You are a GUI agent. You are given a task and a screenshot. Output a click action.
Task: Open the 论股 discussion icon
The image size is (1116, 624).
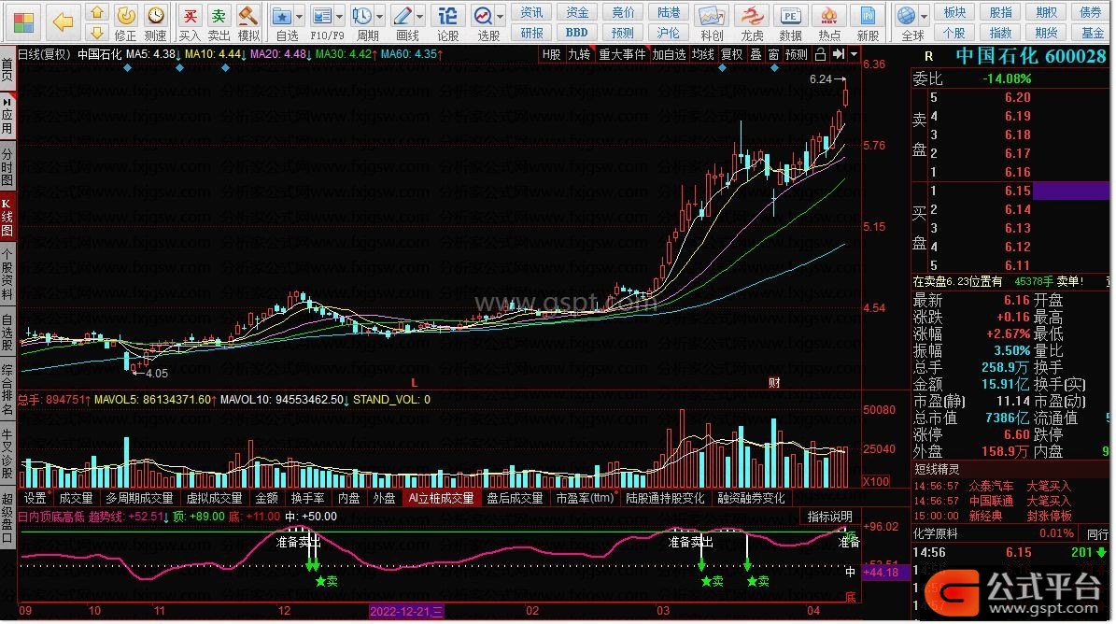point(447,22)
